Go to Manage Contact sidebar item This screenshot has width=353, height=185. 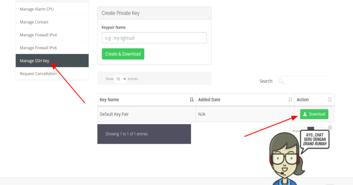(34, 22)
